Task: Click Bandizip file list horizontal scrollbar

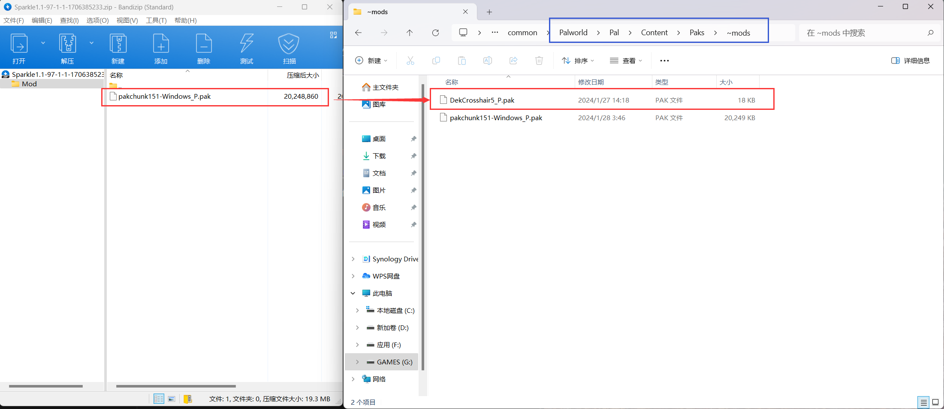Action: pyautogui.click(x=176, y=386)
